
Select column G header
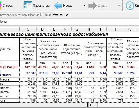(77, 29)
